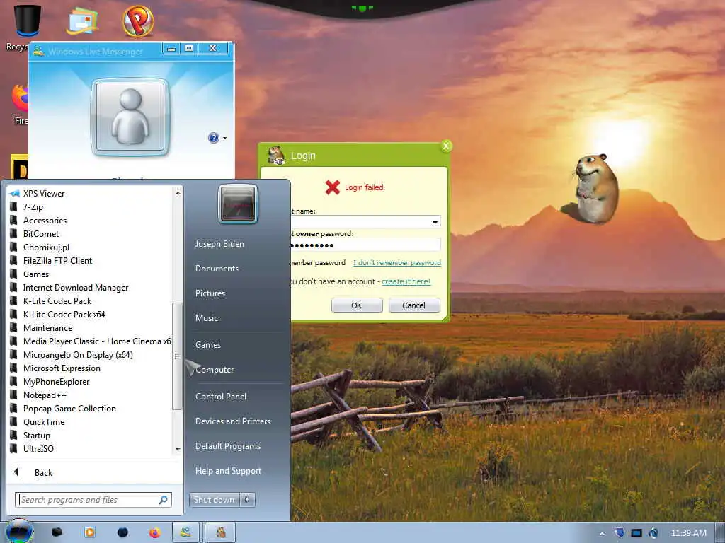Click the Messenger profile avatar picture
Image resolution: width=725 pixels, height=543 pixels.
click(130, 117)
